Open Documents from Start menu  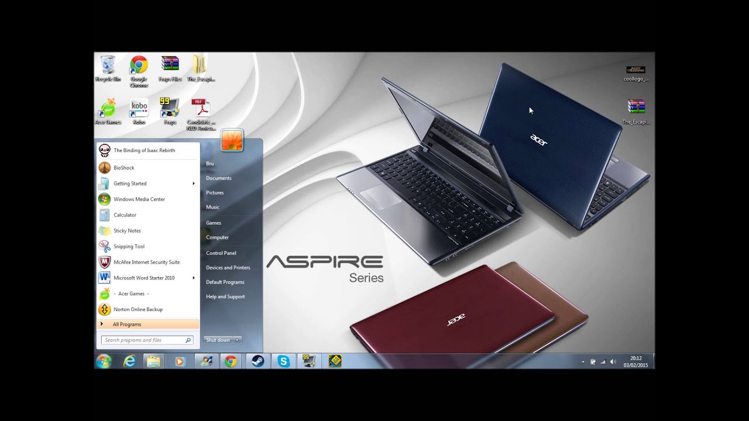[219, 178]
